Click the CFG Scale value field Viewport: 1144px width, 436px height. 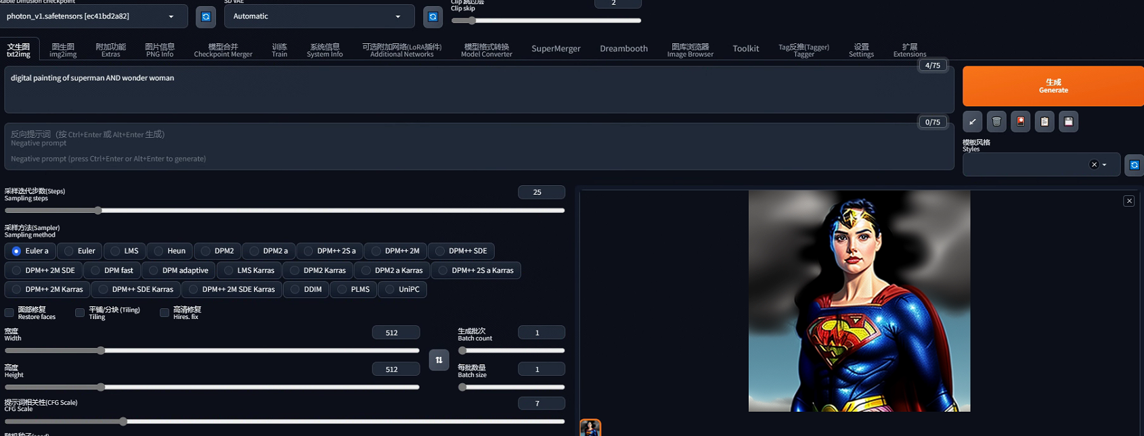[x=542, y=404]
